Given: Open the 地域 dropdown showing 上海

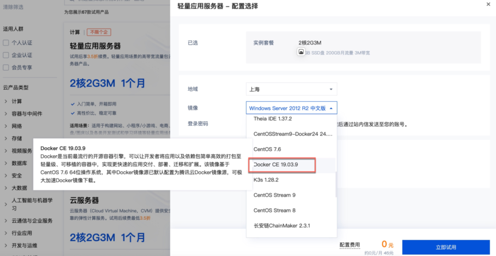Looking at the screenshot, I should point(291,89).
